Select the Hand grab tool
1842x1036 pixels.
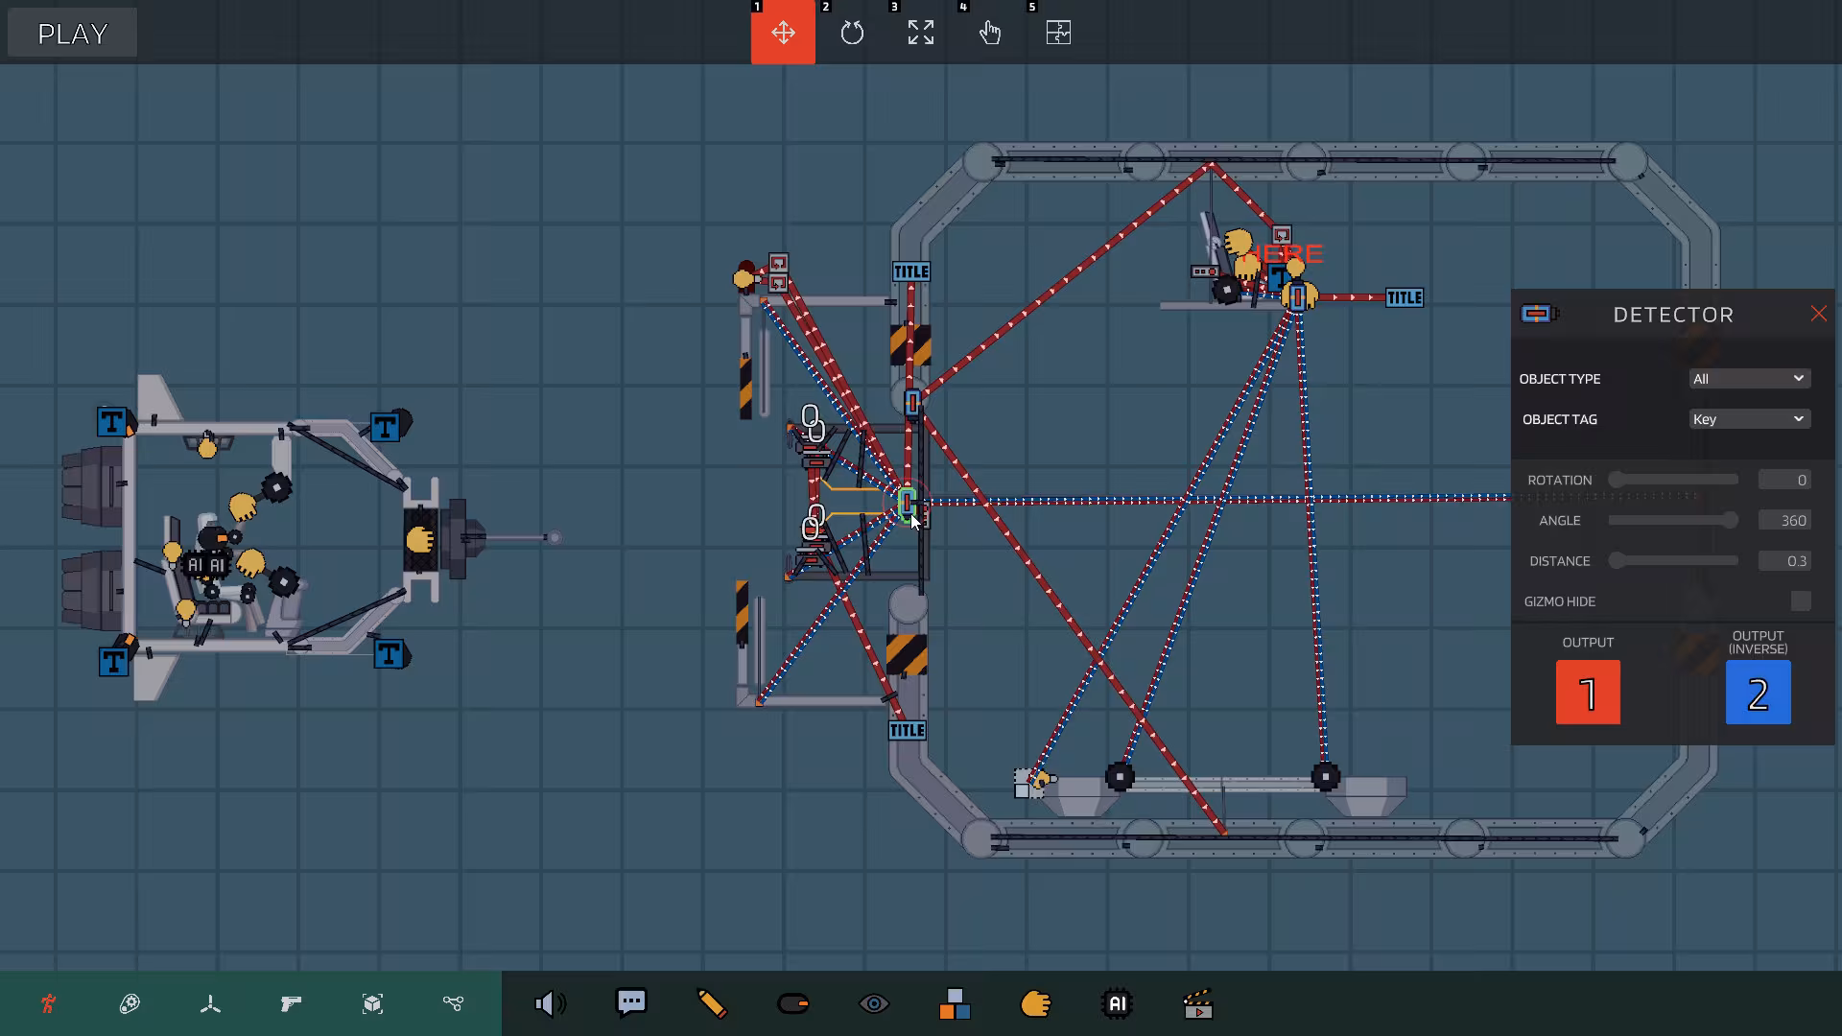click(990, 33)
